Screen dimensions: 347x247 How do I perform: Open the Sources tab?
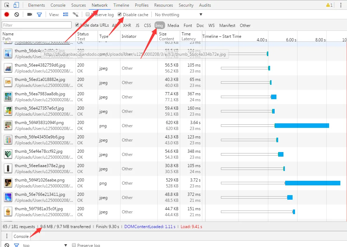click(78, 5)
